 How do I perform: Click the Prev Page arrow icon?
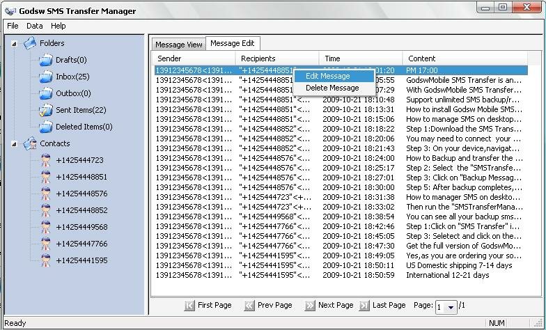click(x=249, y=306)
